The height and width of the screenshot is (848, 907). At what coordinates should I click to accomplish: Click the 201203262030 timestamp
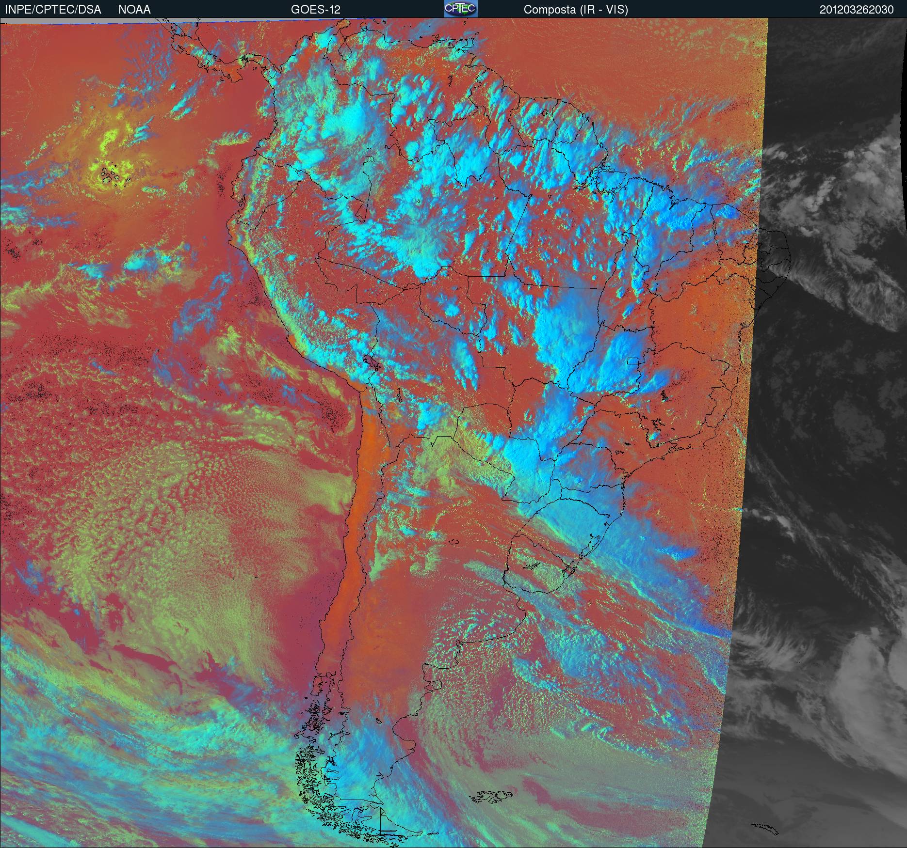point(857,10)
